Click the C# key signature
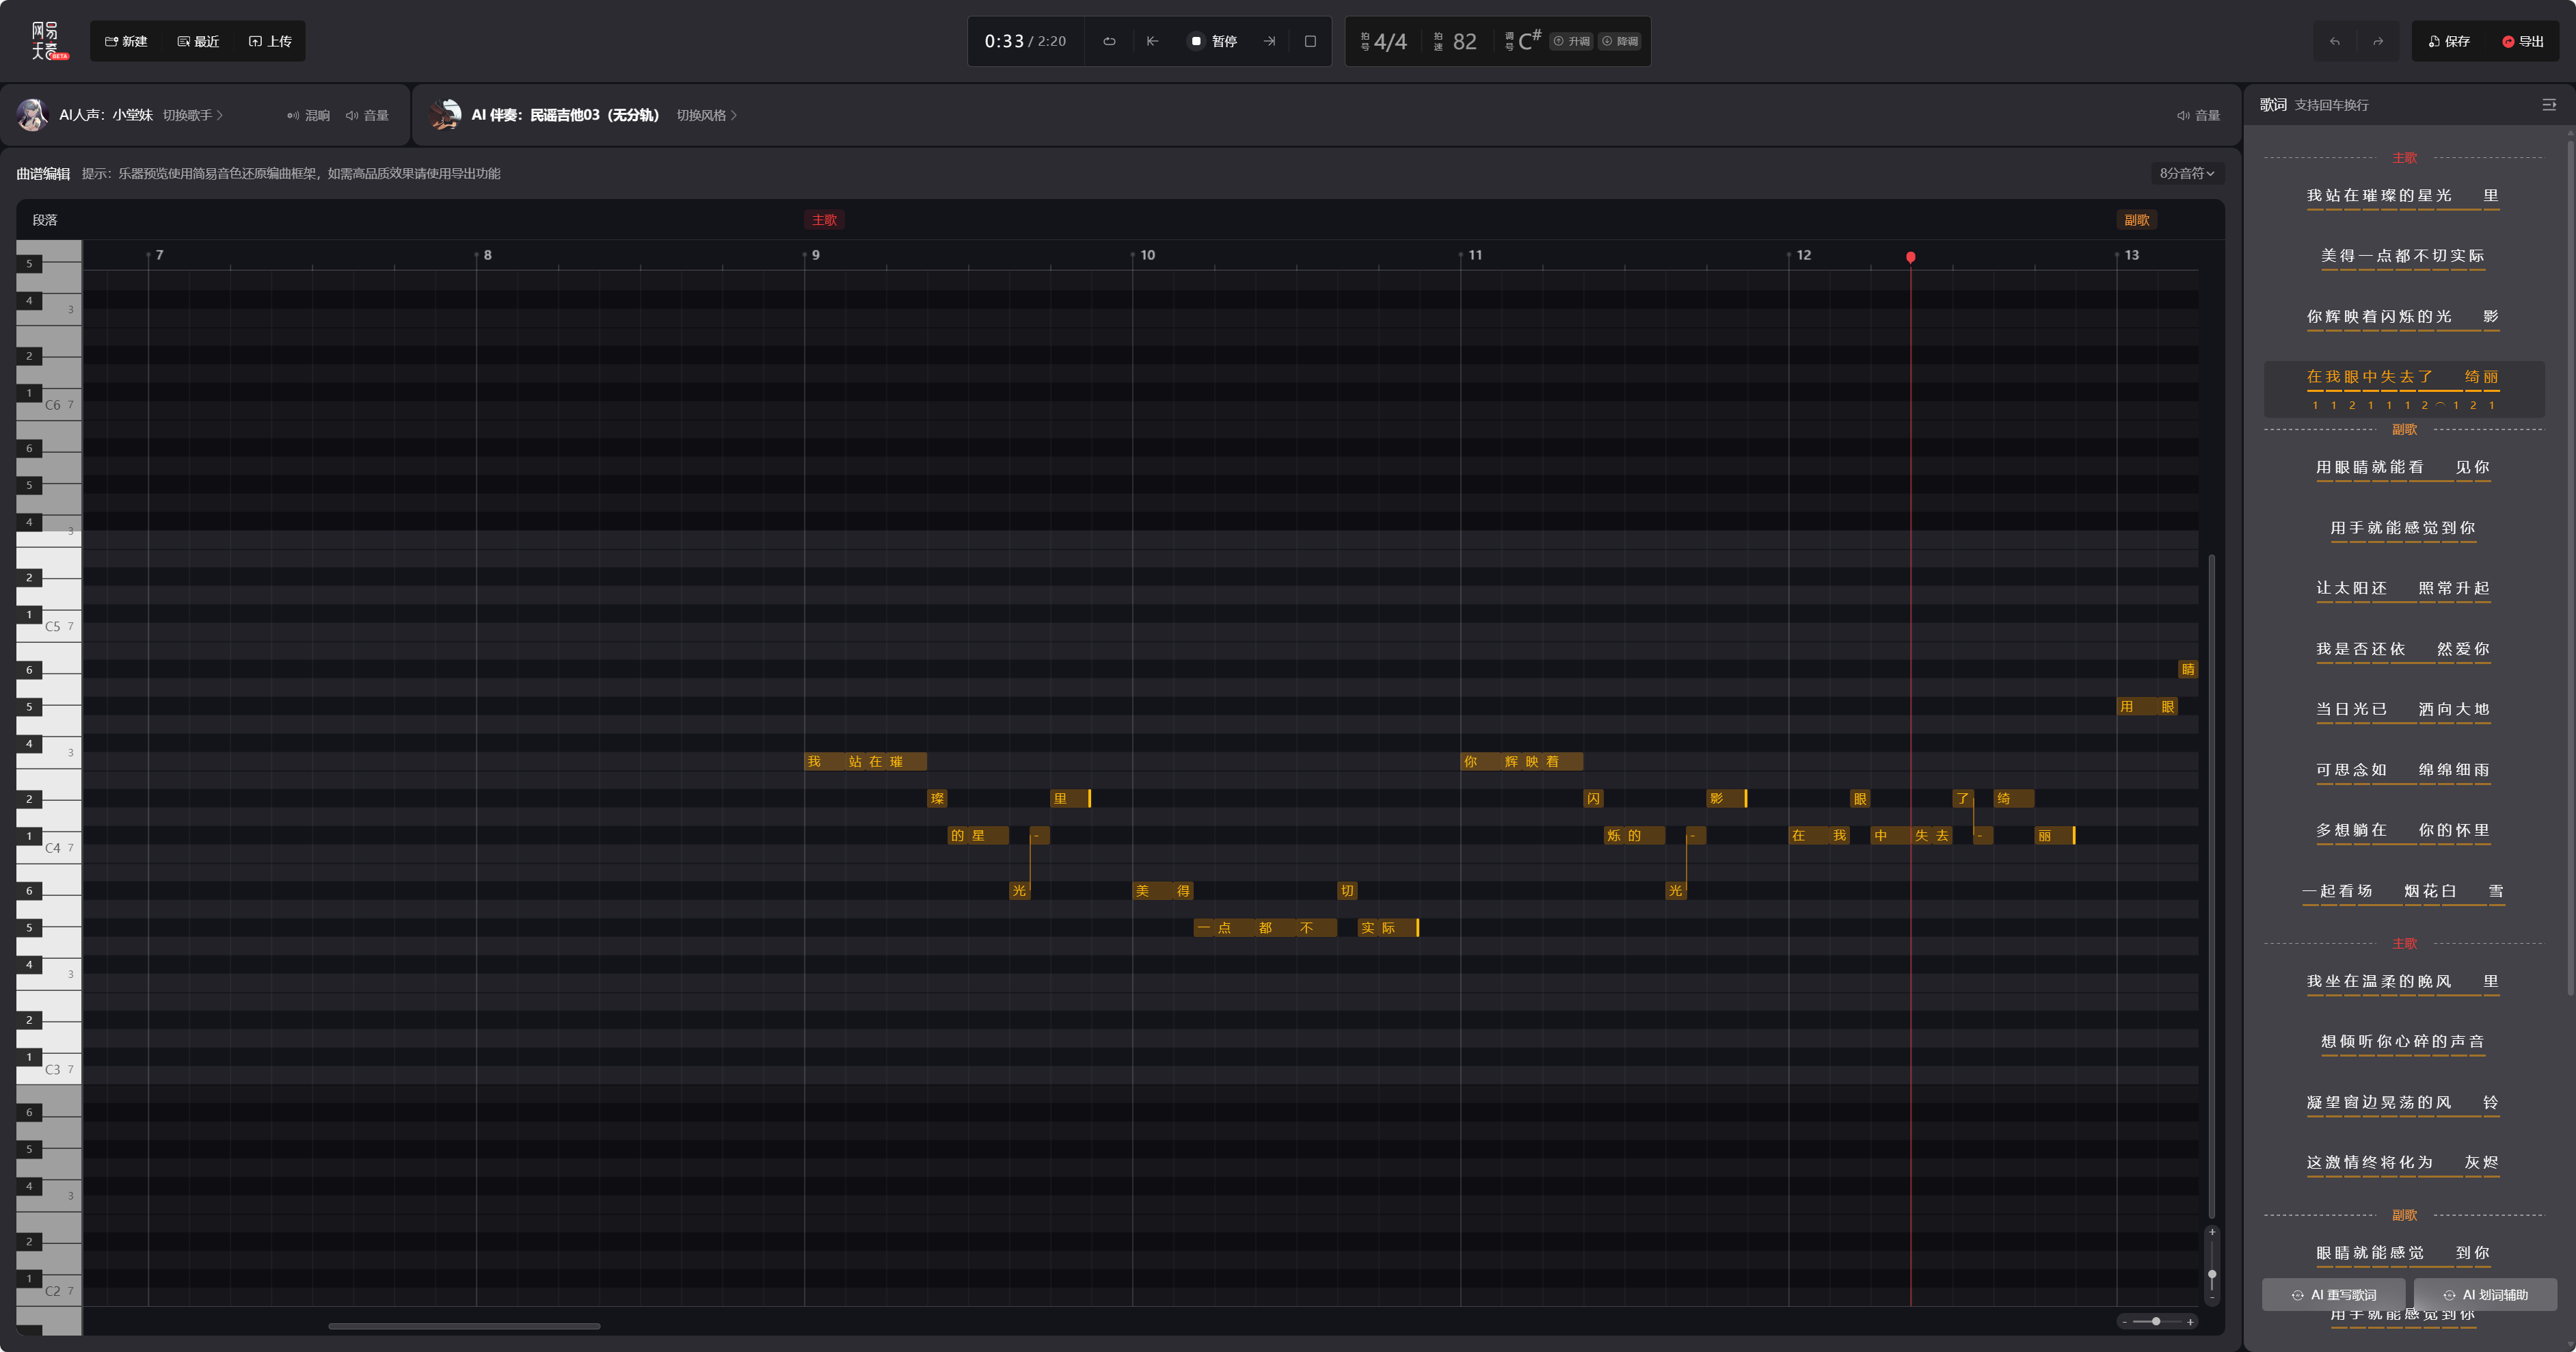 click(x=1530, y=40)
